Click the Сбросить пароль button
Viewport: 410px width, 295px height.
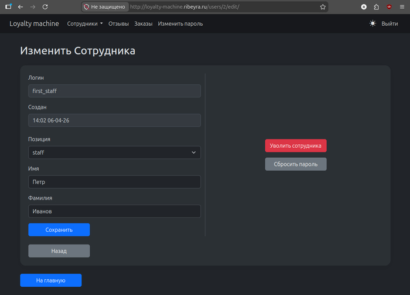click(295, 164)
